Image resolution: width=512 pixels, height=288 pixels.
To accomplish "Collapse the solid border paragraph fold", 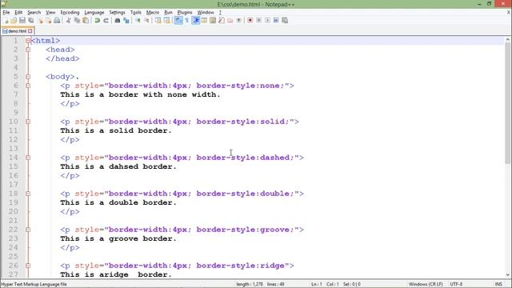I will point(28,122).
